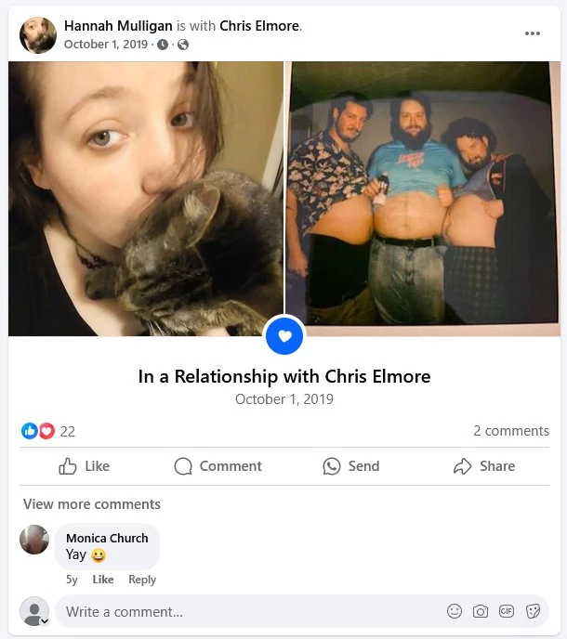Attach a photo via camera icon
567x639 pixels.
click(x=481, y=611)
